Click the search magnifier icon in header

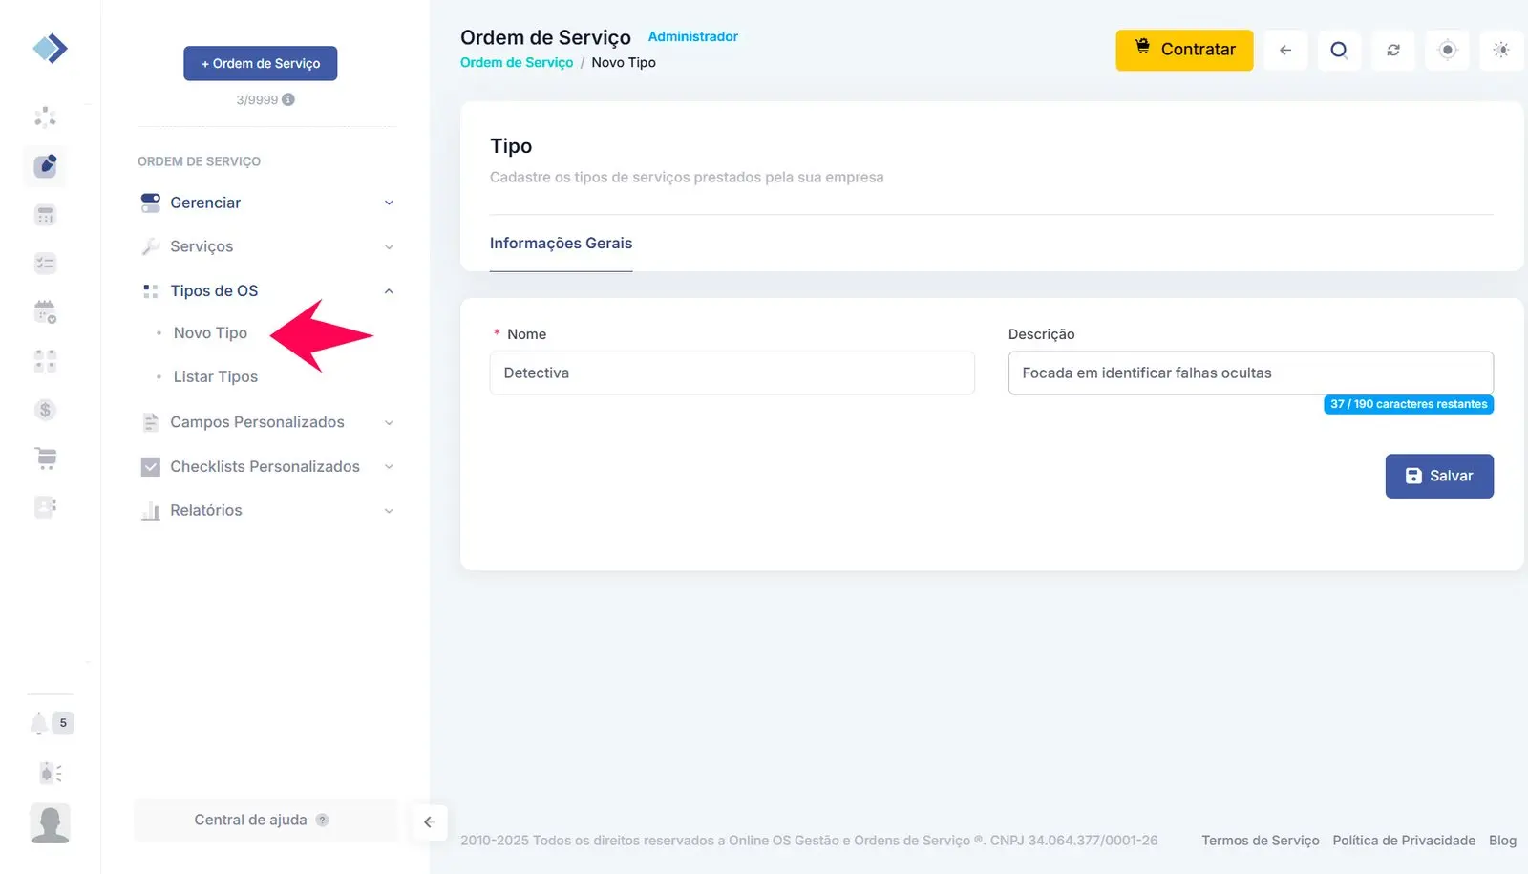1339,50
